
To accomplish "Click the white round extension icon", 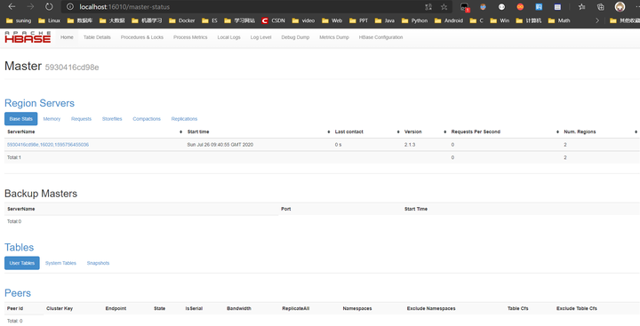I will [501, 6].
